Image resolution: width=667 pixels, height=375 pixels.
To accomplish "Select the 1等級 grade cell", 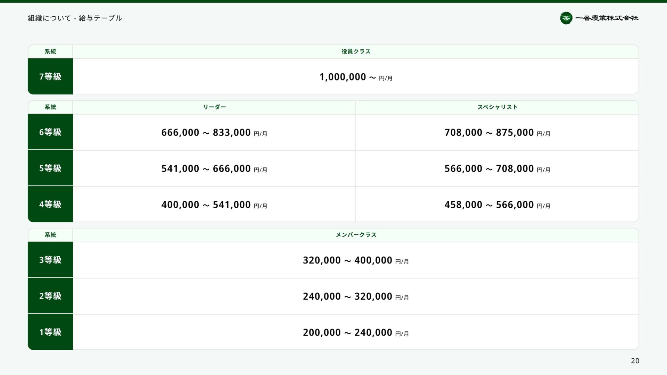I will 50,332.
